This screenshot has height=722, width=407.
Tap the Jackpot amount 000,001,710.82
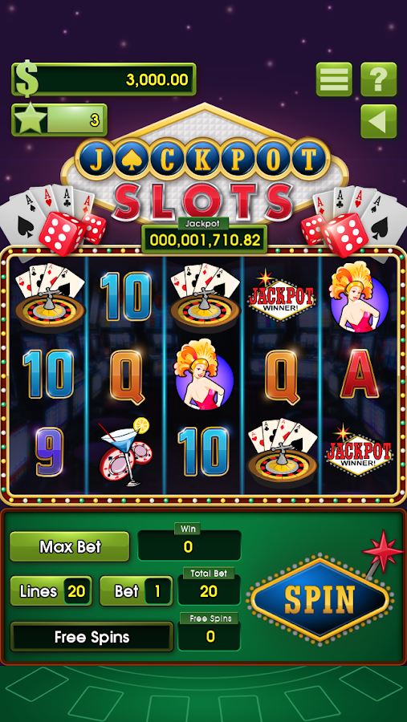tap(205, 239)
